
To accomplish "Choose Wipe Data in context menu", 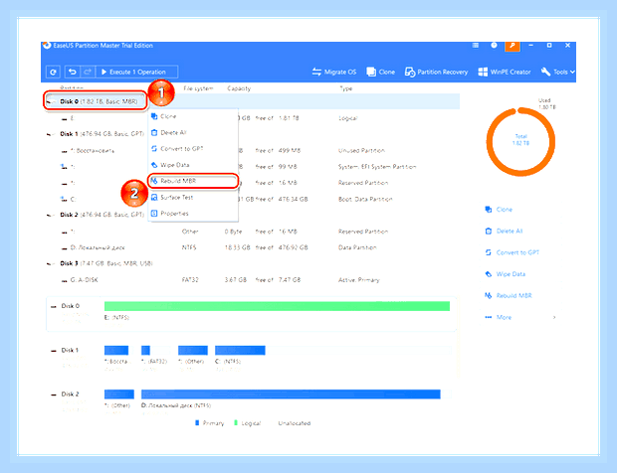I will (x=193, y=165).
